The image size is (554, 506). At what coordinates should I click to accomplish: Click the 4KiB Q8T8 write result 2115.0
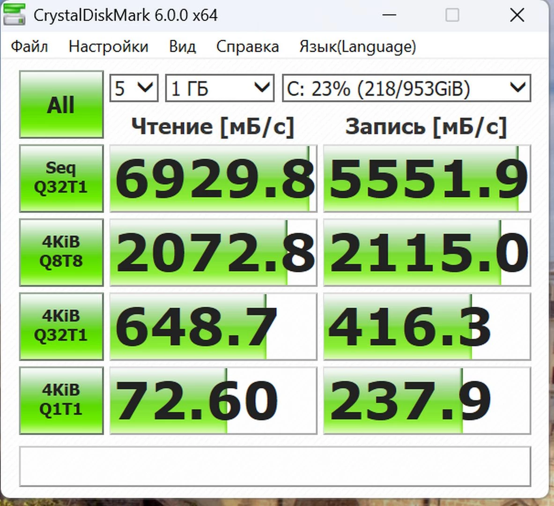coord(427,253)
